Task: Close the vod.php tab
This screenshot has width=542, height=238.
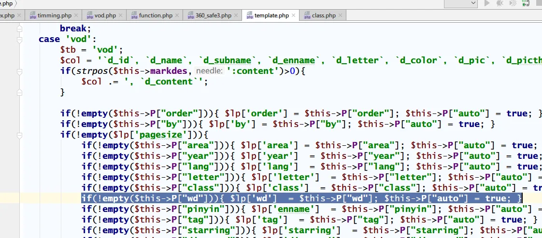Action: pos(120,15)
